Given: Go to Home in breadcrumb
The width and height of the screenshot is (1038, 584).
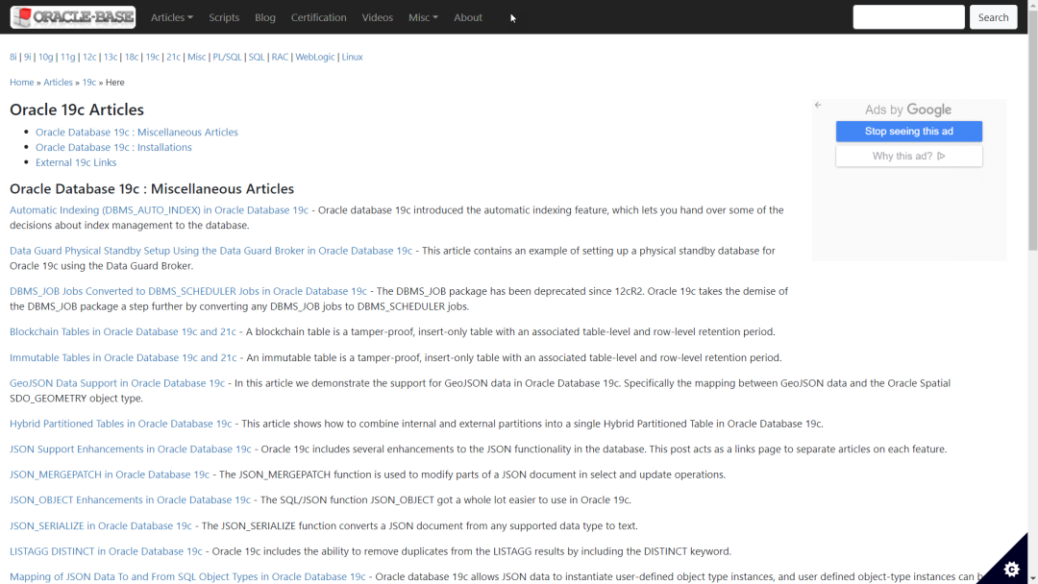Looking at the screenshot, I should pos(22,82).
